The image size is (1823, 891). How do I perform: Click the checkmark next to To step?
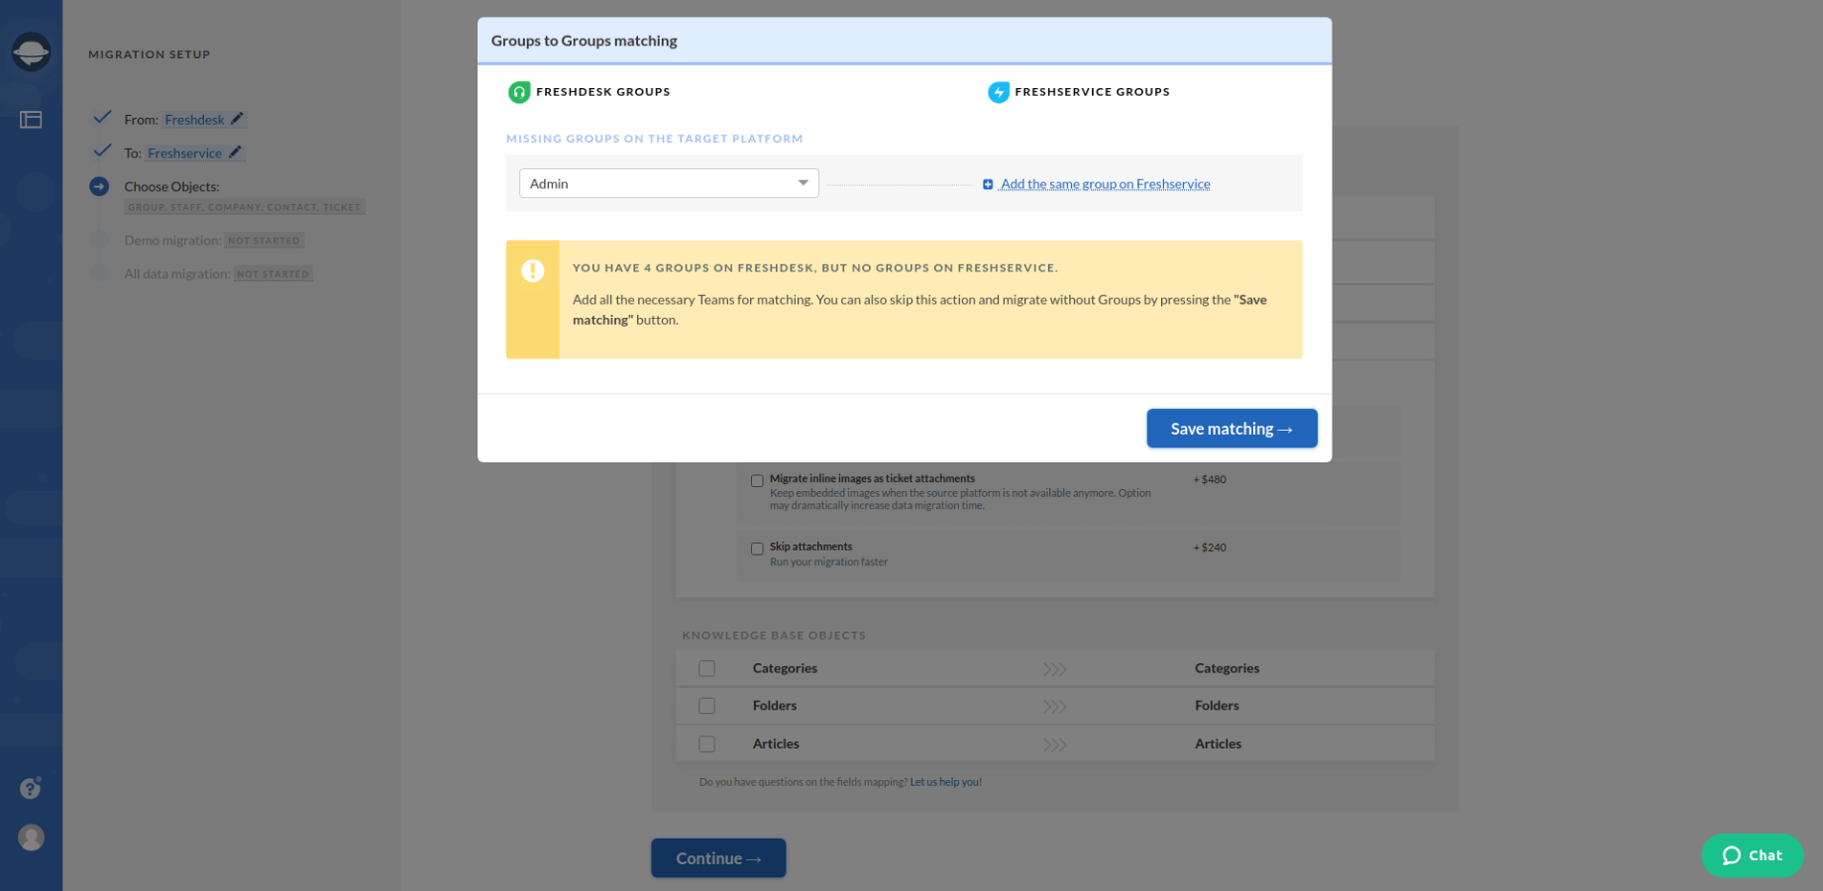(102, 150)
